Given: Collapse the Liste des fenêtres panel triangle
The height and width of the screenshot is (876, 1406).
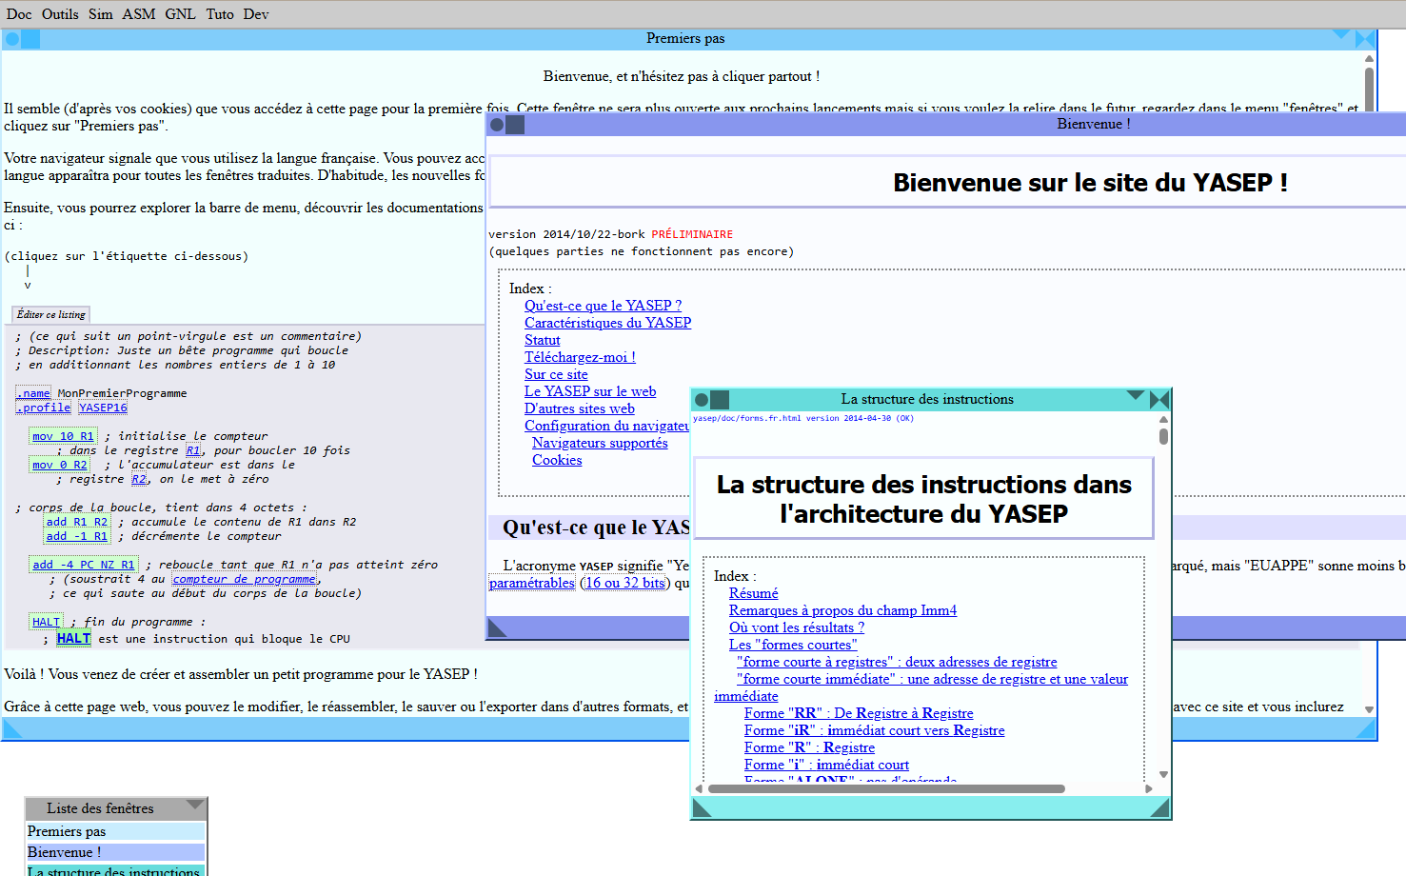Looking at the screenshot, I should coord(195,806).
